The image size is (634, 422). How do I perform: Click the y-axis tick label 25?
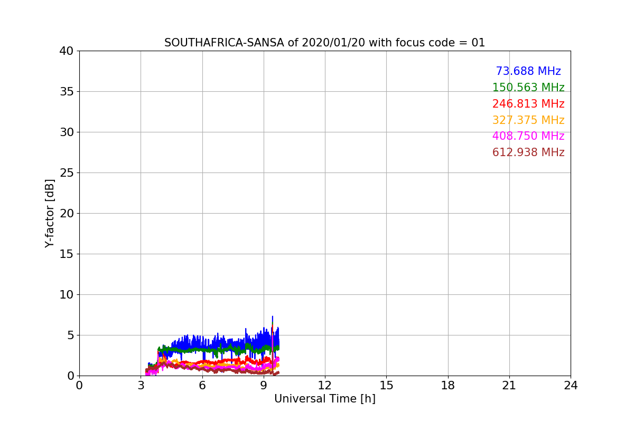(x=67, y=173)
